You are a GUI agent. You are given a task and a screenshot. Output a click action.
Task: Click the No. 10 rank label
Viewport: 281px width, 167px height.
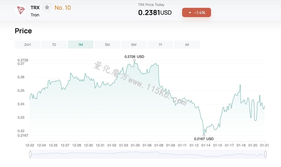[x=63, y=8]
